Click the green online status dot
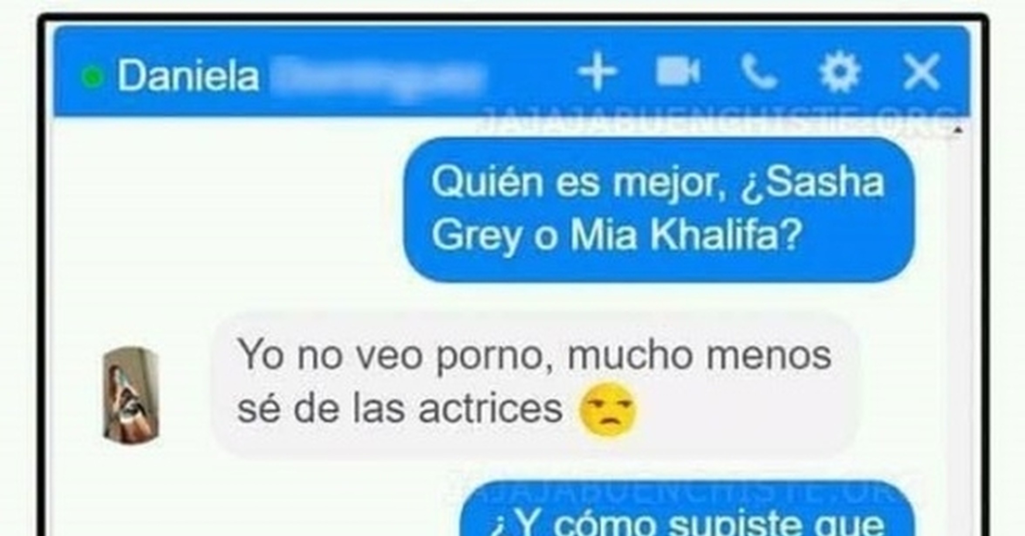 coord(92,77)
